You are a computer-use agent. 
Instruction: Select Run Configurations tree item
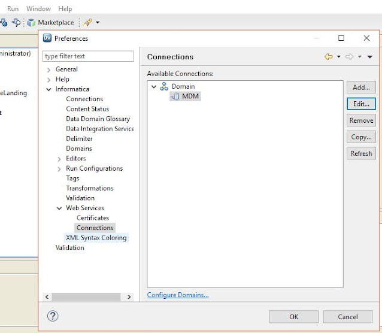pos(94,168)
